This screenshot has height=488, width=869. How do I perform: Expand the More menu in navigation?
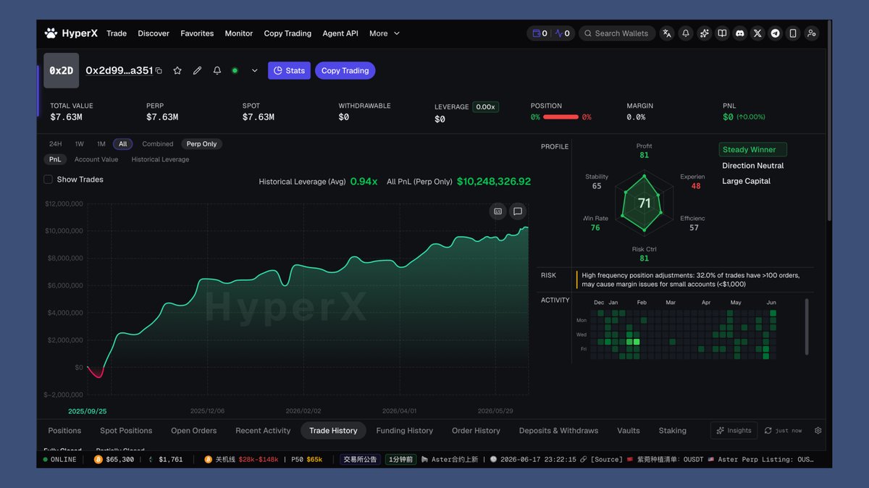(385, 33)
